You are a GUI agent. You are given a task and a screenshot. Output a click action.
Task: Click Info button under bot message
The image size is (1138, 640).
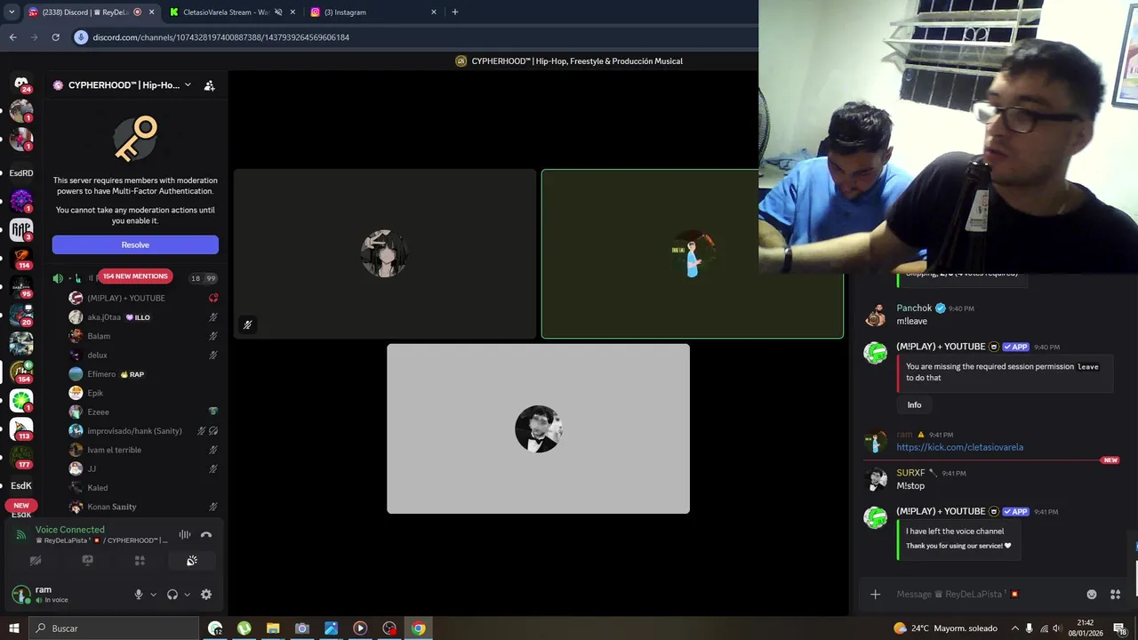pyautogui.click(x=914, y=405)
